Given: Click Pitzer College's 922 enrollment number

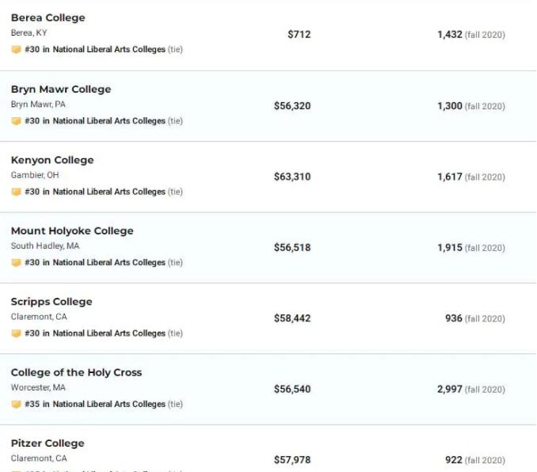Looking at the screenshot, I should point(454,460).
